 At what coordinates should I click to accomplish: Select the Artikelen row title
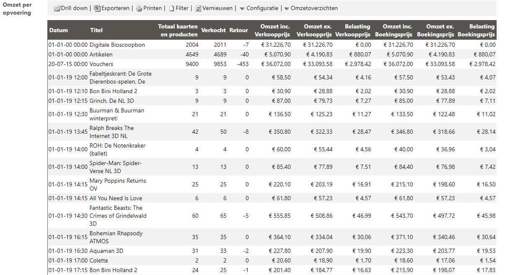pos(101,54)
